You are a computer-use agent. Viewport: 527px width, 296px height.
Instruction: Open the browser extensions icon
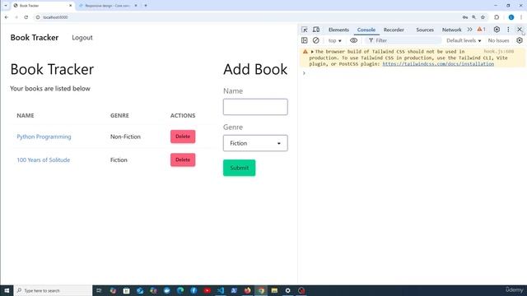click(497, 17)
